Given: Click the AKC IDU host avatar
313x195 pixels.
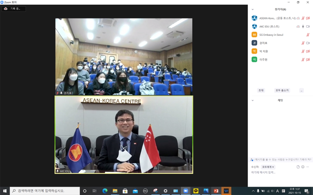Looking at the screenshot, I should tap(254, 27).
